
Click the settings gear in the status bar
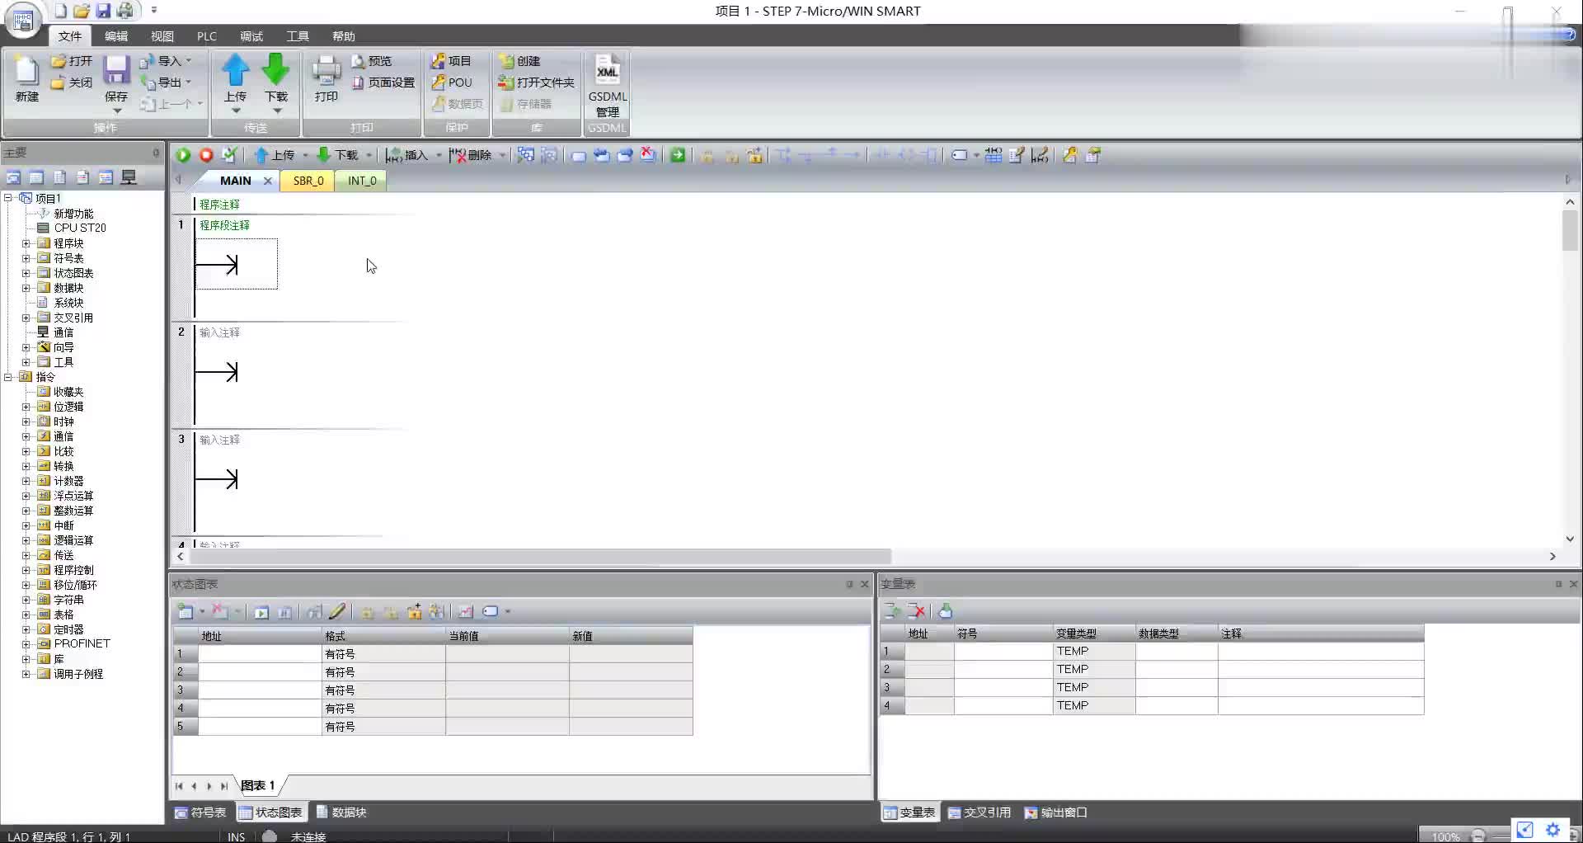[x=1553, y=830]
